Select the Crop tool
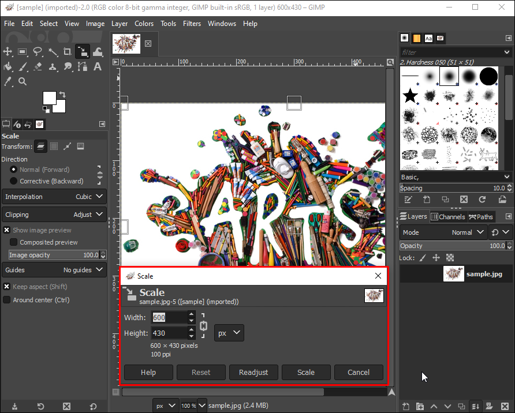The width and height of the screenshot is (515, 413). [x=68, y=52]
